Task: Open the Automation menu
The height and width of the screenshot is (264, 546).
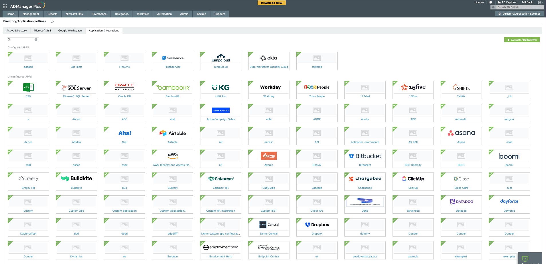Action: (165, 14)
